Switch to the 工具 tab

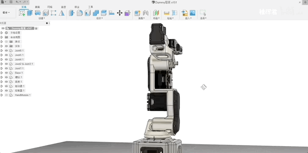coord(91,7)
